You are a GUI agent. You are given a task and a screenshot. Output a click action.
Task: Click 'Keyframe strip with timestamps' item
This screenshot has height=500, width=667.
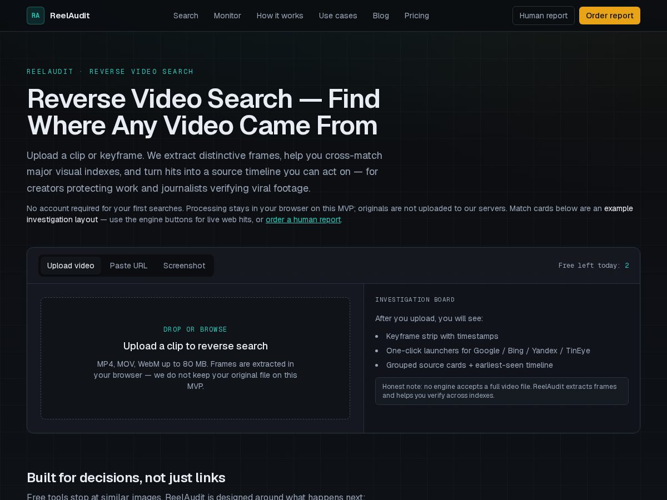pyautogui.click(x=442, y=336)
